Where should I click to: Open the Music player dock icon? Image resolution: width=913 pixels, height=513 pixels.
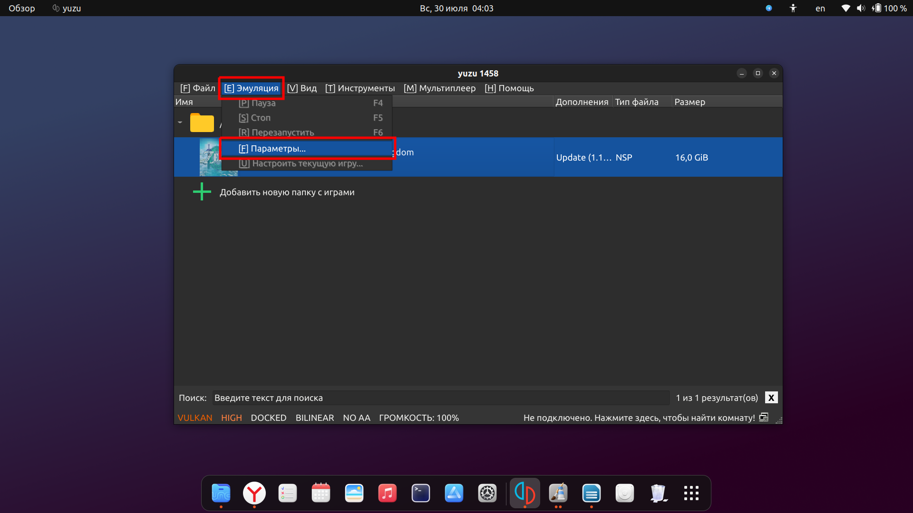pyautogui.click(x=388, y=493)
